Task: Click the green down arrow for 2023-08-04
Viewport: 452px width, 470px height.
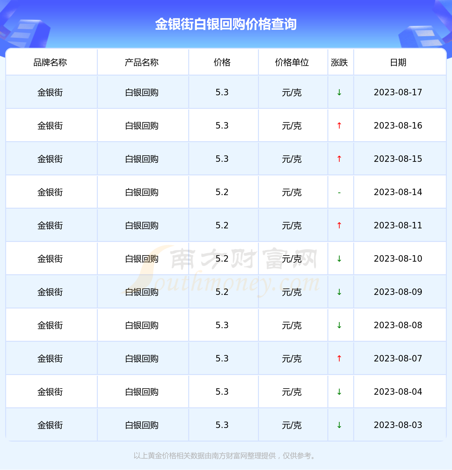Action: (x=339, y=392)
